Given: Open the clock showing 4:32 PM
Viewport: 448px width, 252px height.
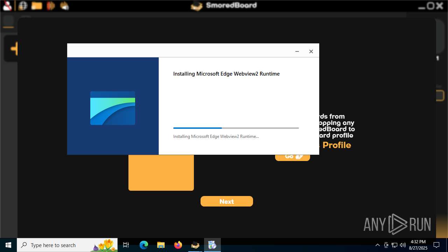Looking at the screenshot, I should pos(418,245).
